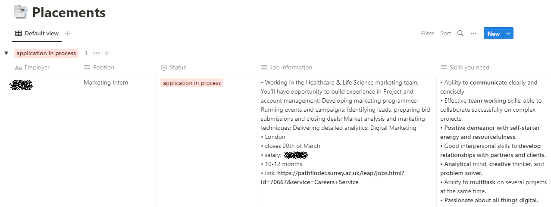
Task: Open the Sort options
Action: (x=445, y=33)
